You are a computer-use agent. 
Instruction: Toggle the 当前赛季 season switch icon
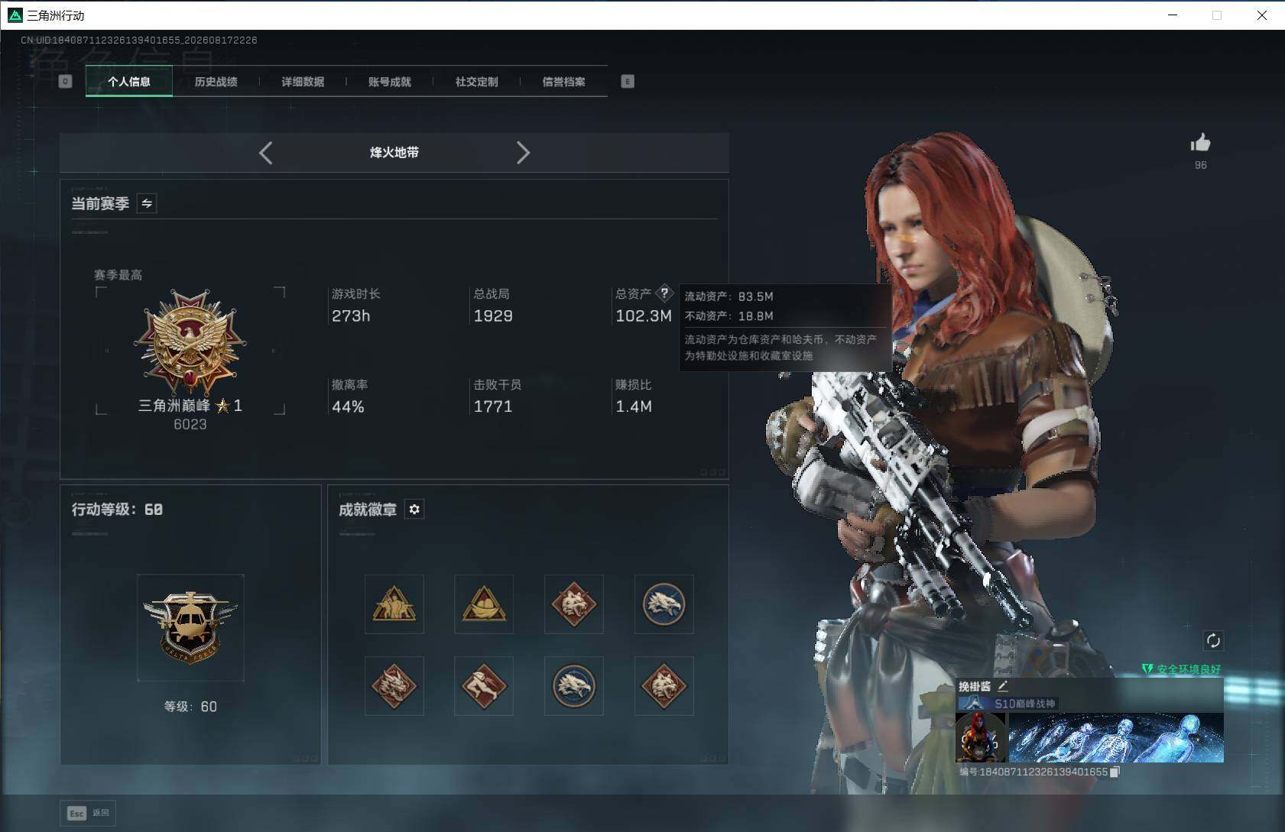point(147,203)
